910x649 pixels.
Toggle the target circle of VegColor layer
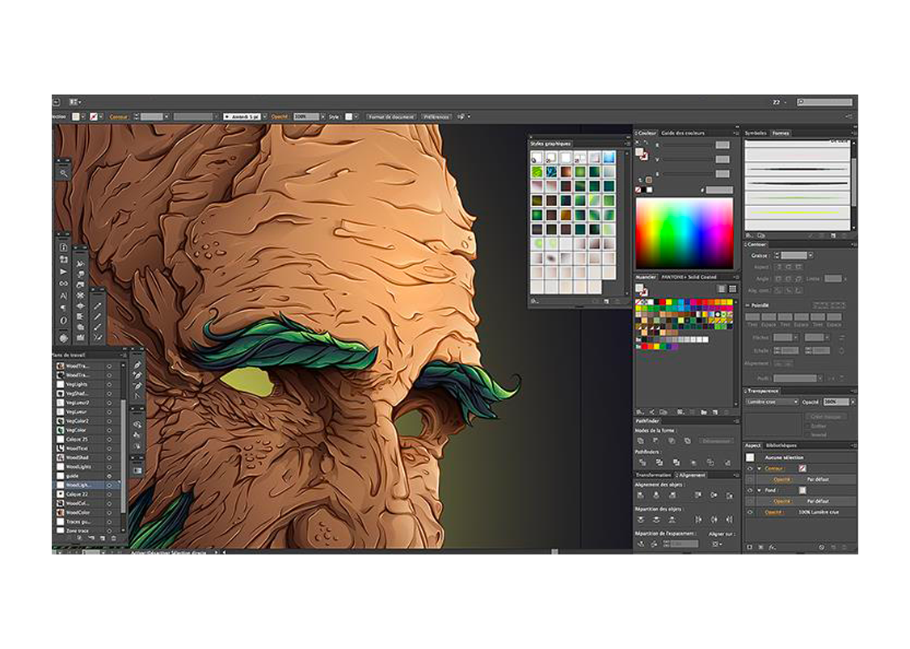pos(109,430)
